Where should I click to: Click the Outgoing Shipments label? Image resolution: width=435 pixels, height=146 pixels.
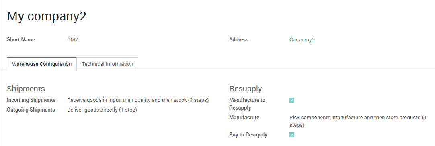tap(31, 110)
